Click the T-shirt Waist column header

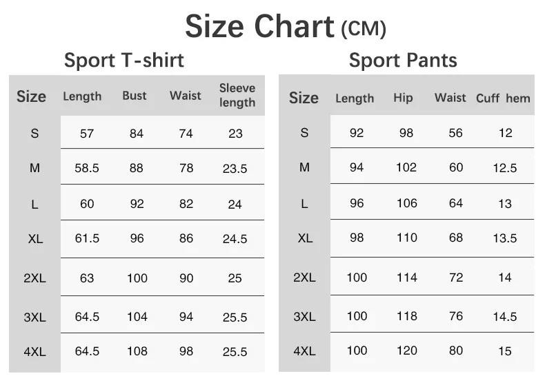186,96
